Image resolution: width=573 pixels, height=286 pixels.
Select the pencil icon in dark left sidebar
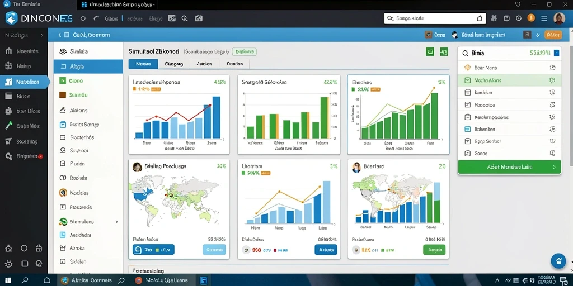[9, 126]
